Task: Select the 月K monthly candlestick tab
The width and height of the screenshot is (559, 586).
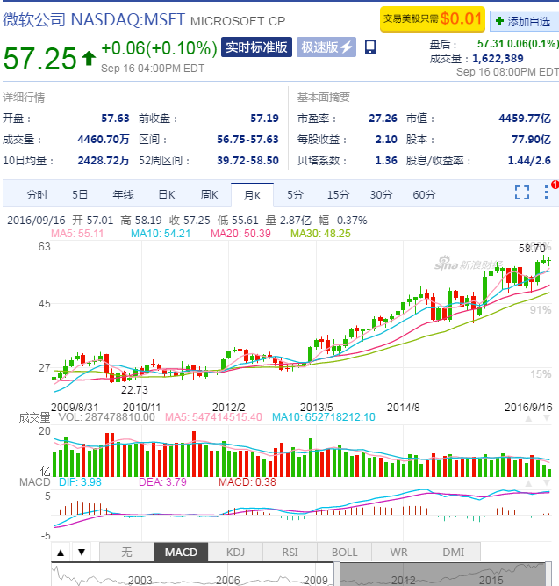Action: tap(253, 195)
